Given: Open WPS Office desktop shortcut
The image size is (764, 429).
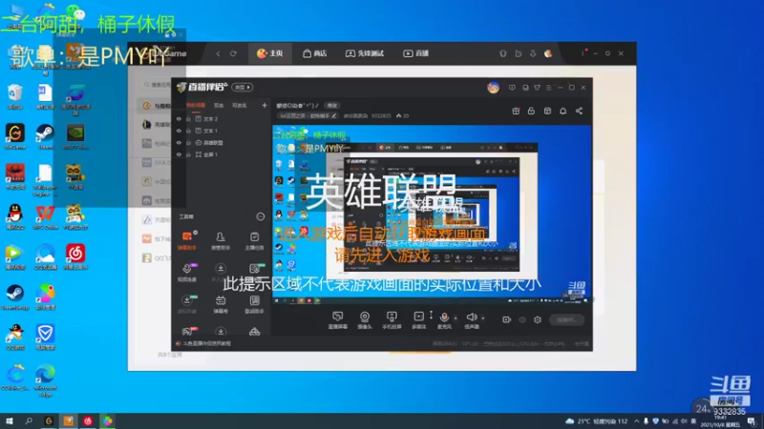Looking at the screenshot, I should (x=45, y=217).
